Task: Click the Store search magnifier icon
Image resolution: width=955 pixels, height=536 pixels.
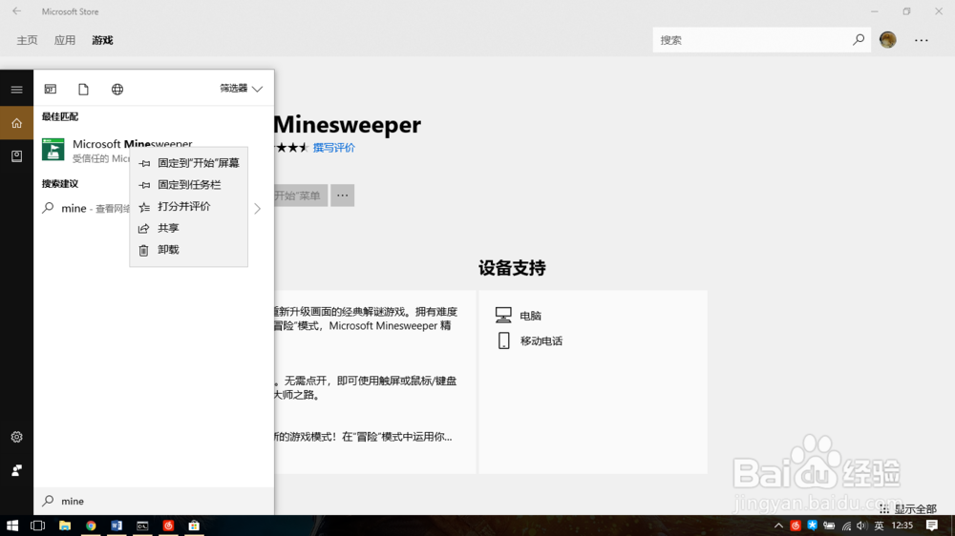Action: tap(859, 40)
